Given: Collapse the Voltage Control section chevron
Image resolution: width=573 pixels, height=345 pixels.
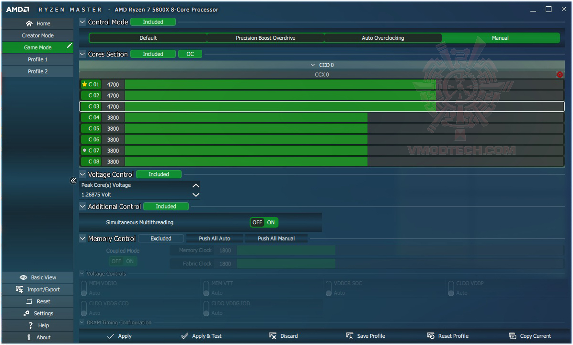Looking at the screenshot, I should click(x=82, y=174).
